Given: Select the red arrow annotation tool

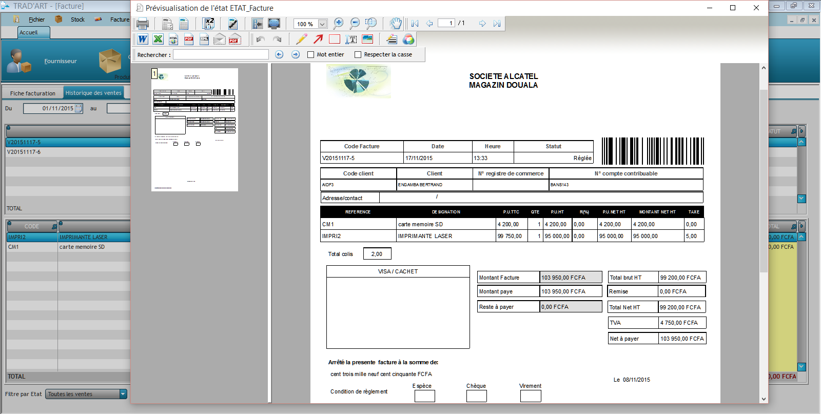Looking at the screenshot, I should (x=318, y=39).
